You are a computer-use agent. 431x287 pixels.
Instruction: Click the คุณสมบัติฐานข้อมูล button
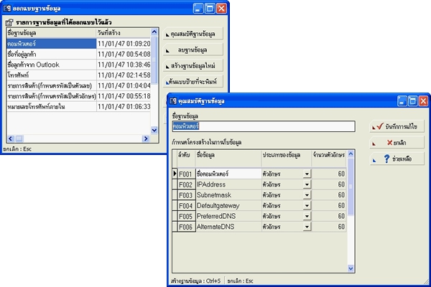193,34
